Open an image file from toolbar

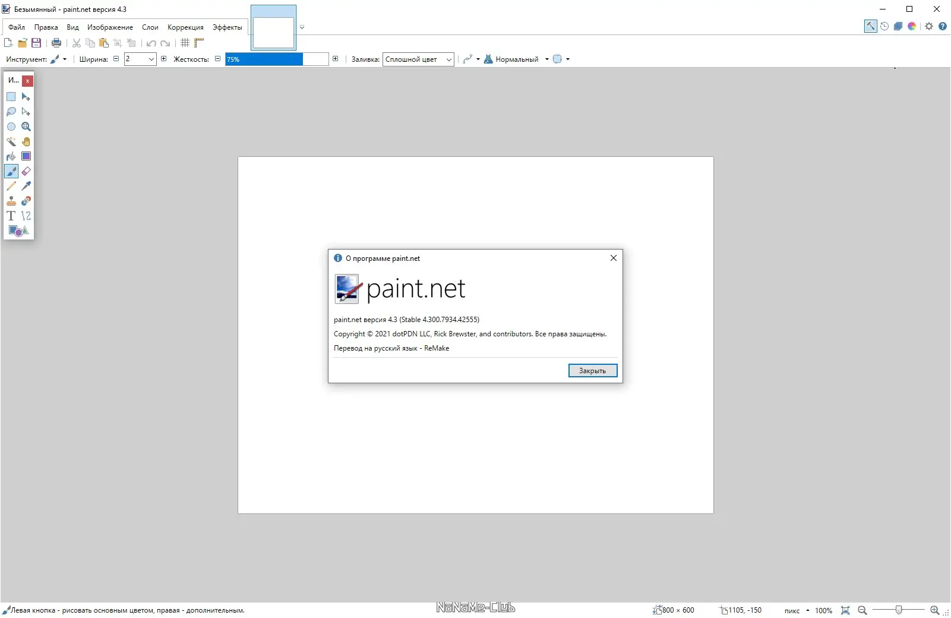(23, 43)
